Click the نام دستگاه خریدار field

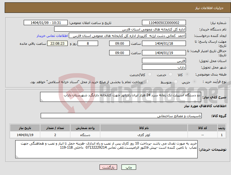(120, 29)
